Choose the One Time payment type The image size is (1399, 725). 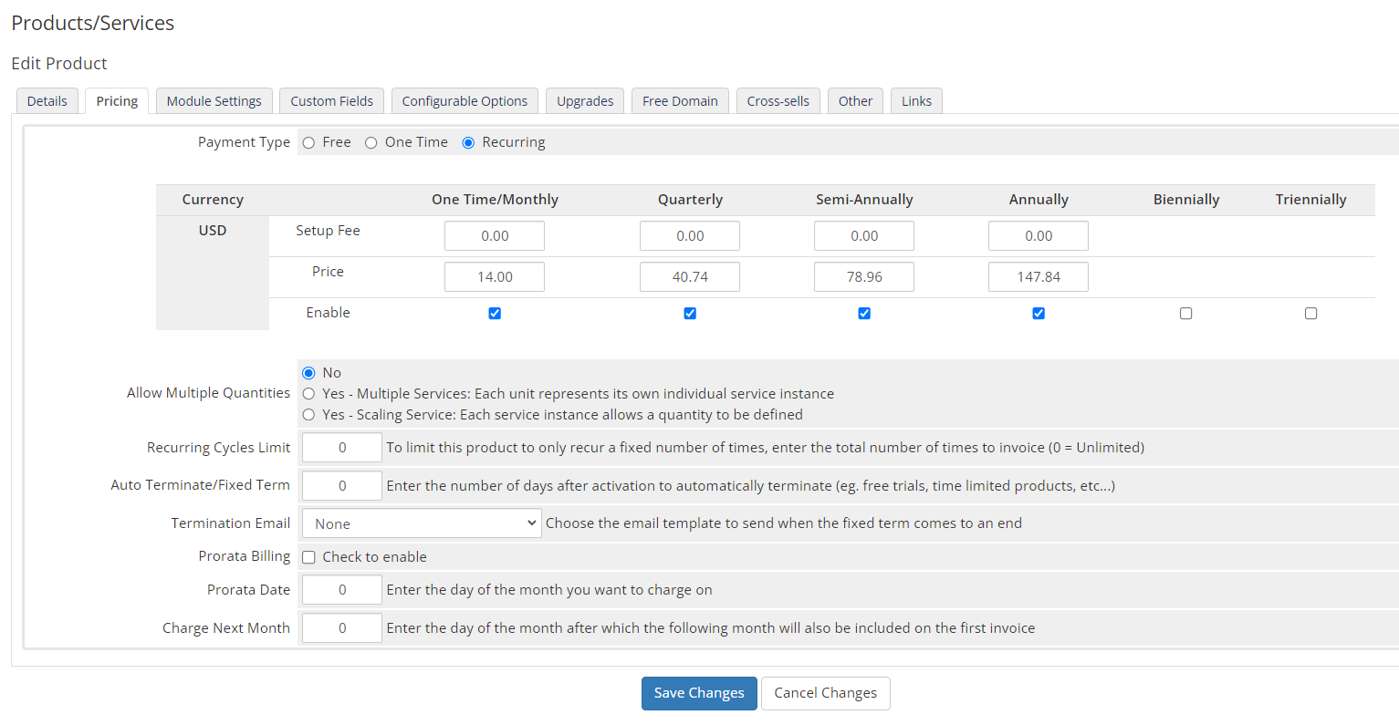point(371,143)
